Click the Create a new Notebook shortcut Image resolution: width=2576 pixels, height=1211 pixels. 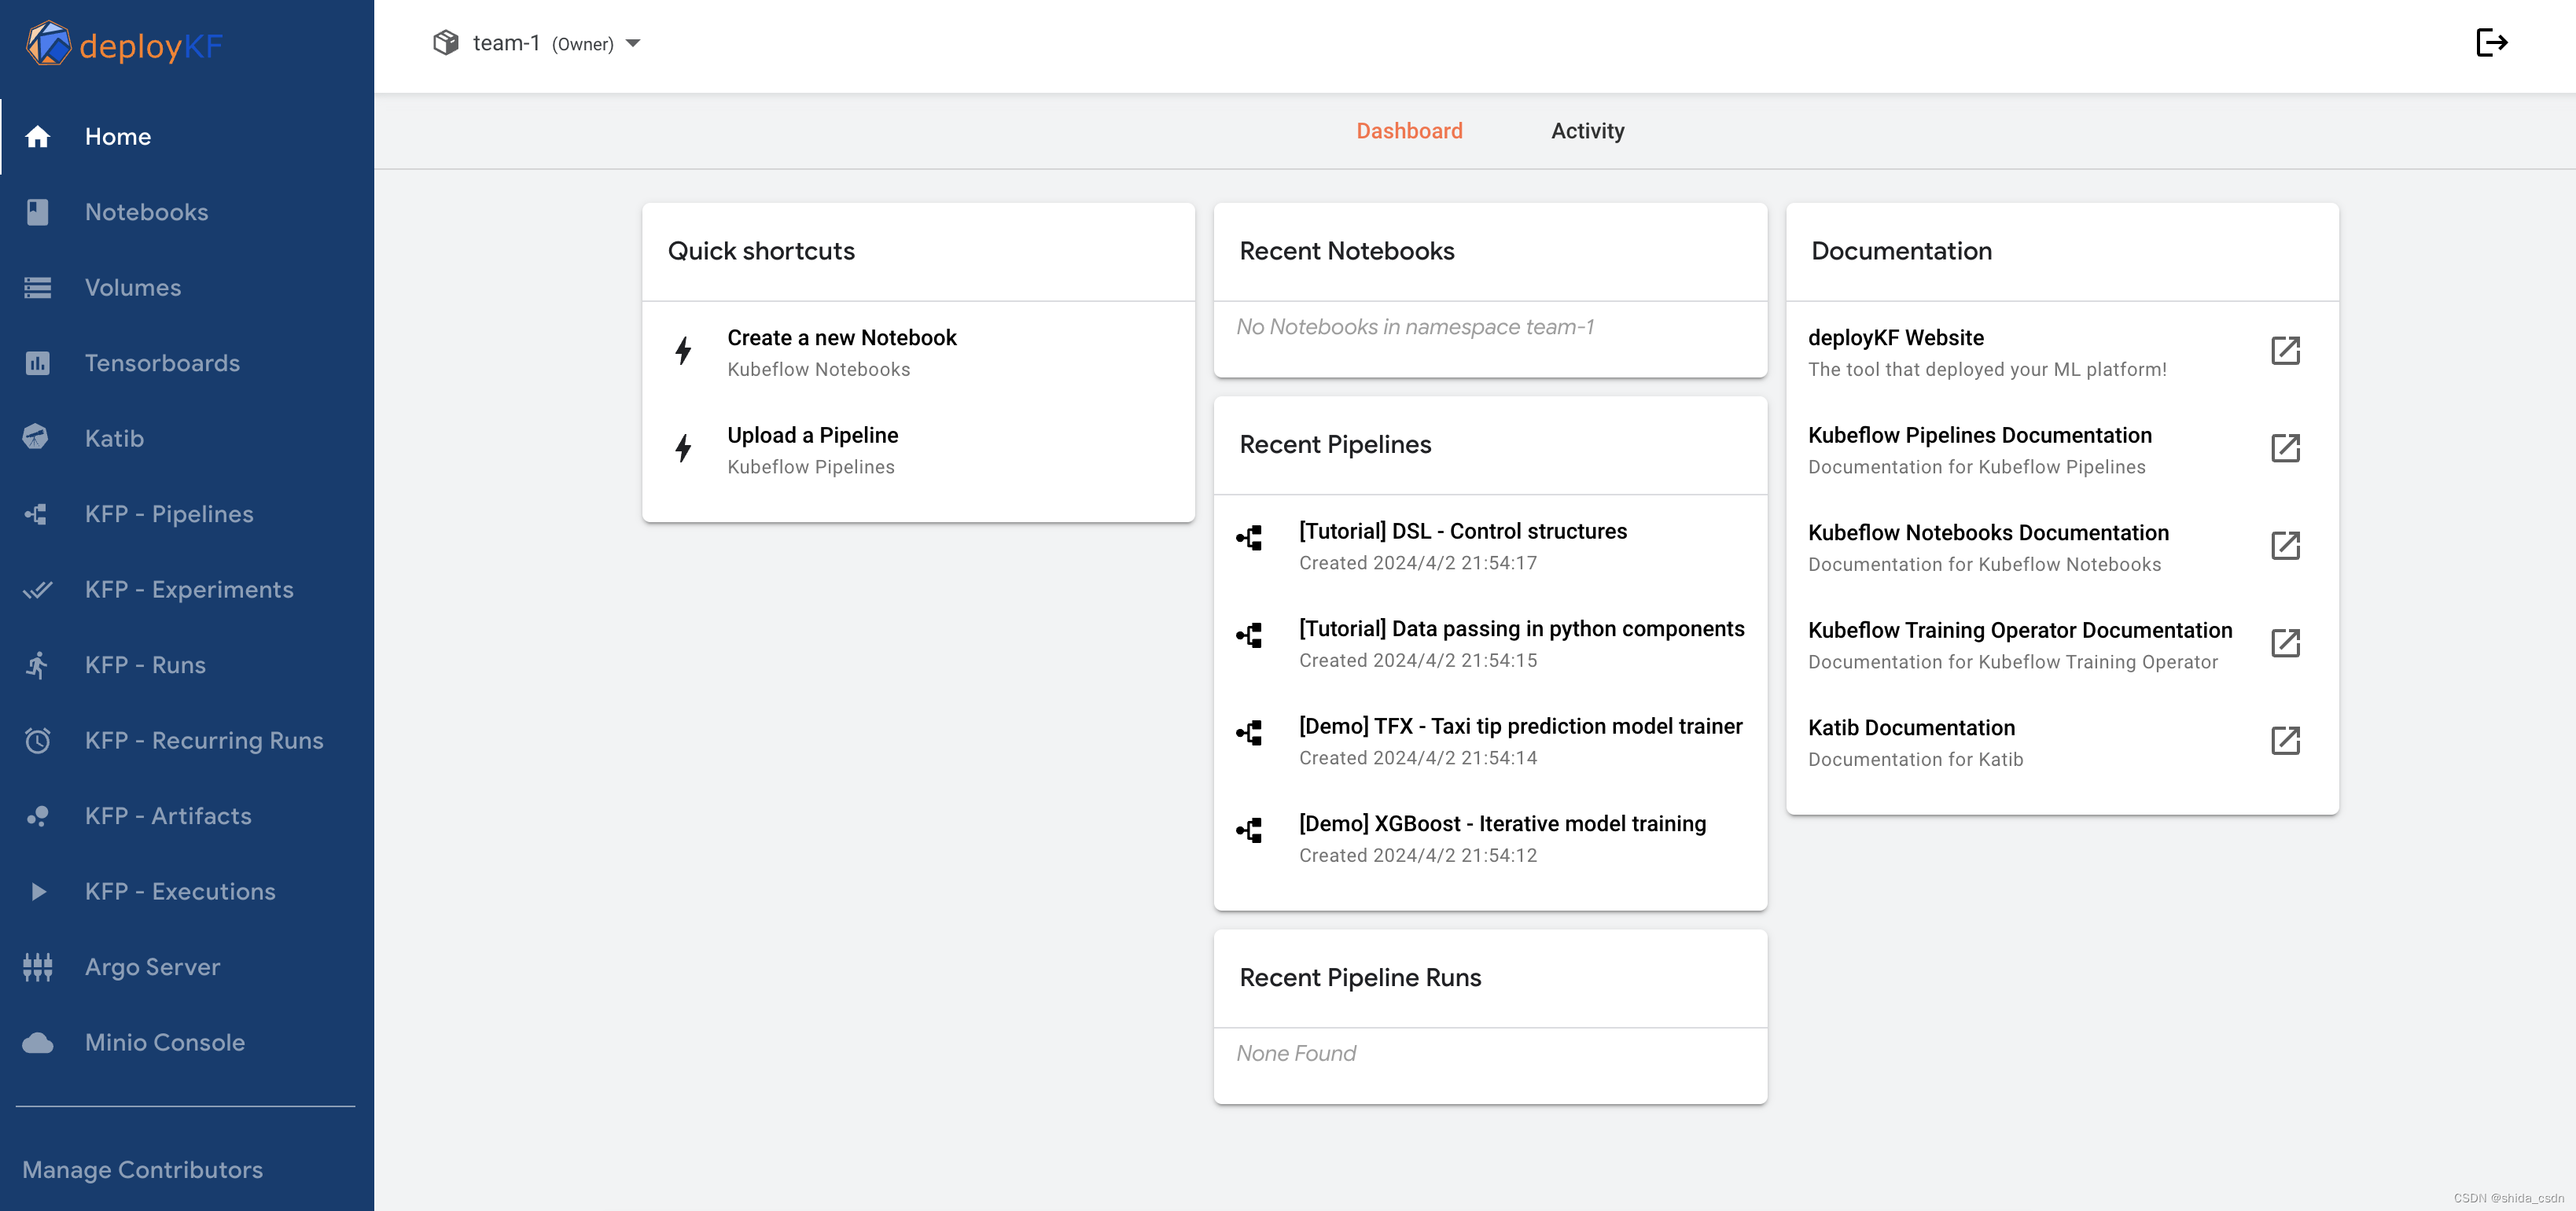pyautogui.click(x=918, y=352)
